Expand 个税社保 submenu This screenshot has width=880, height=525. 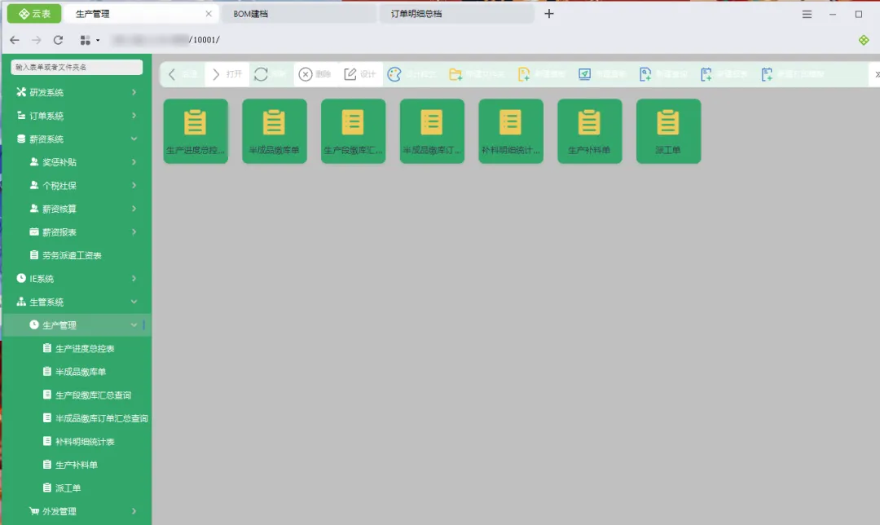point(77,185)
